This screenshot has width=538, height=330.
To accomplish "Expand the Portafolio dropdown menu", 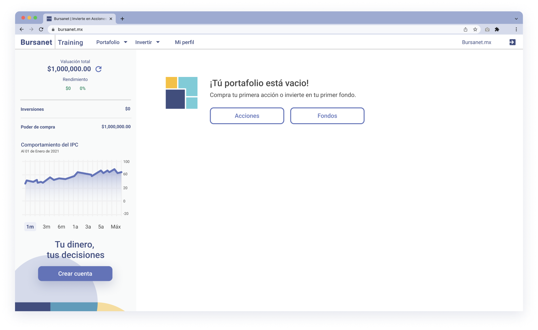I will click(x=112, y=42).
